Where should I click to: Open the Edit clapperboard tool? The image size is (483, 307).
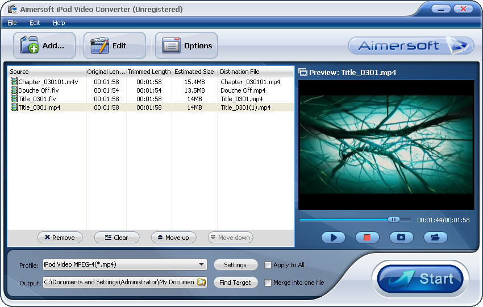[115, 45]
